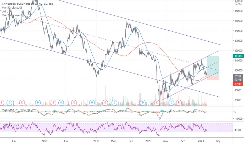This screenshot has width=244, height=144.
Task: Click the MACD (12, 26, close, 9) legend
Action: pyautogui.click(x=15, y=110)
